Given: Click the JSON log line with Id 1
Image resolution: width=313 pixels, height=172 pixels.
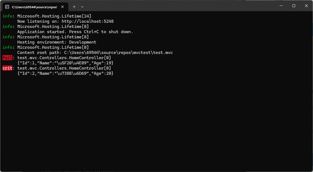Looking at the screenshot, I should 65,63.
